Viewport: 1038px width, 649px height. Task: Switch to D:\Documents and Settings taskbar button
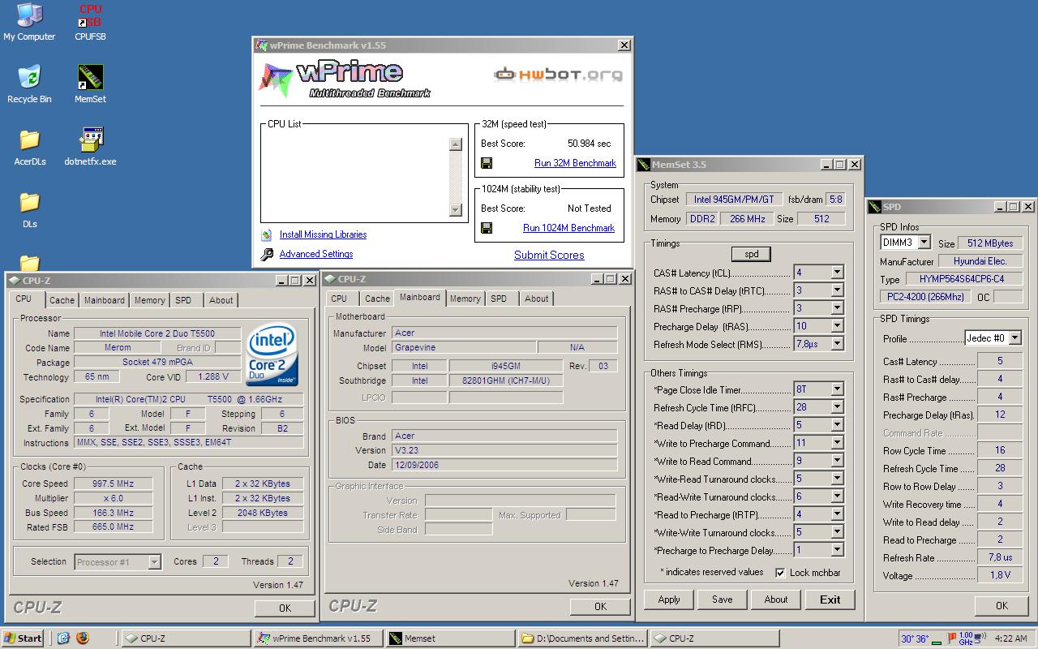[x=582, y=638]
